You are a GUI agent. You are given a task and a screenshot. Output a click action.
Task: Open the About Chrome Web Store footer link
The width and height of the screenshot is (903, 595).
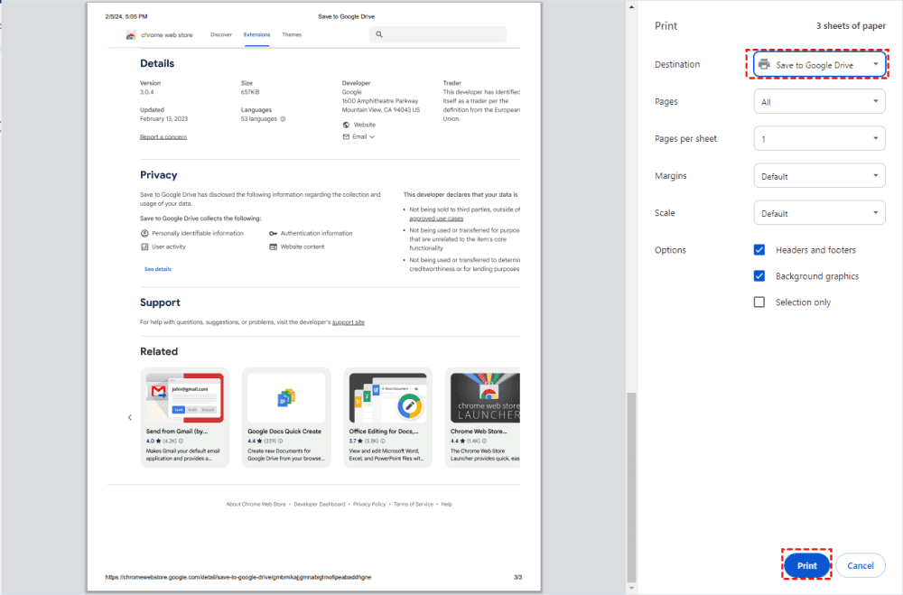[256, 505]
